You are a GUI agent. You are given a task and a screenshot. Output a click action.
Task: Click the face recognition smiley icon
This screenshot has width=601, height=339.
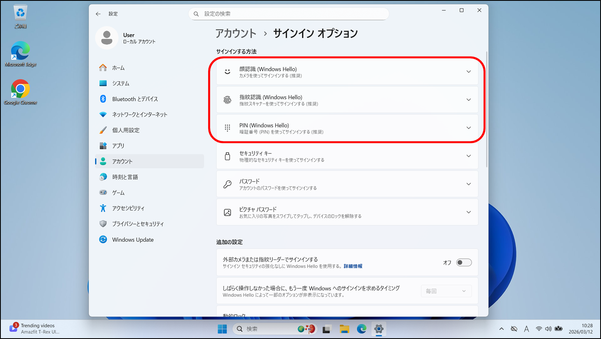(228, 72)
